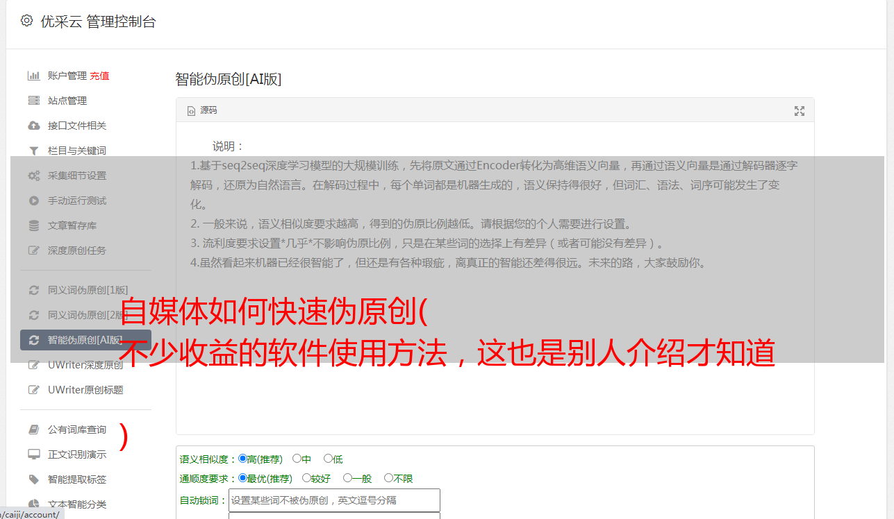The width and height of the screenshot is (894, 519).
Task: Click the monitor icon for 正文识别演示
Action: coord(33,454)
